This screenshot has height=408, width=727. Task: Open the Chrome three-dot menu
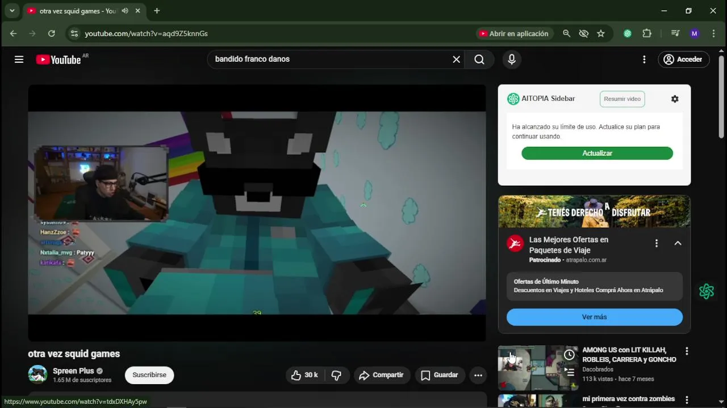713,34
